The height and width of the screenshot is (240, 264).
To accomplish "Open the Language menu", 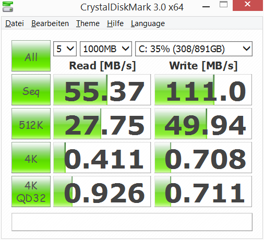I will [x=148, y=23].
